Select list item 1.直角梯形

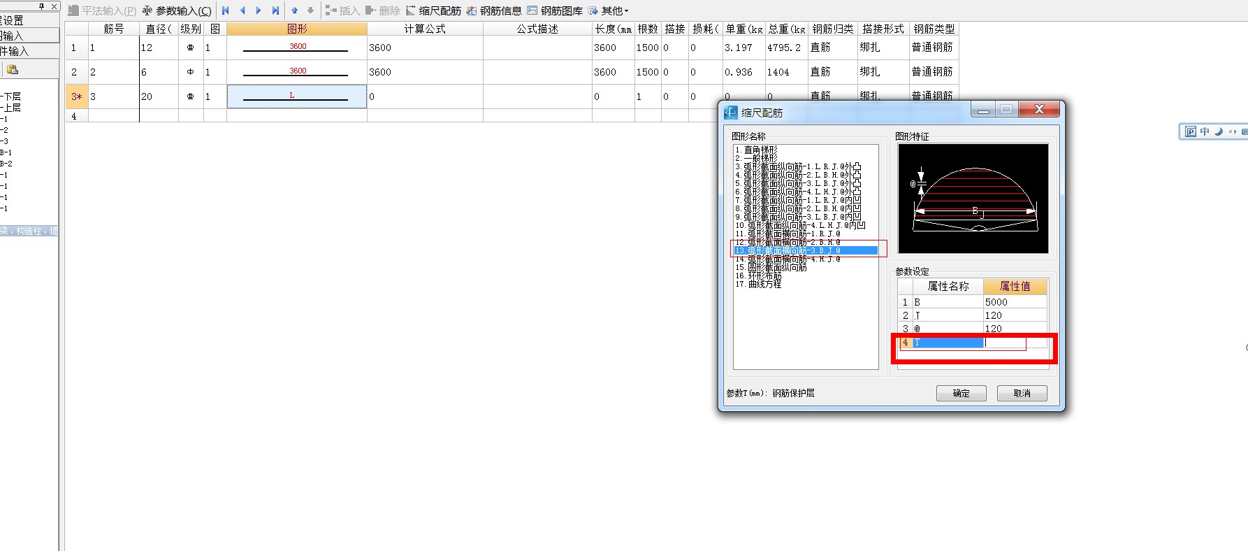[756, 150]
